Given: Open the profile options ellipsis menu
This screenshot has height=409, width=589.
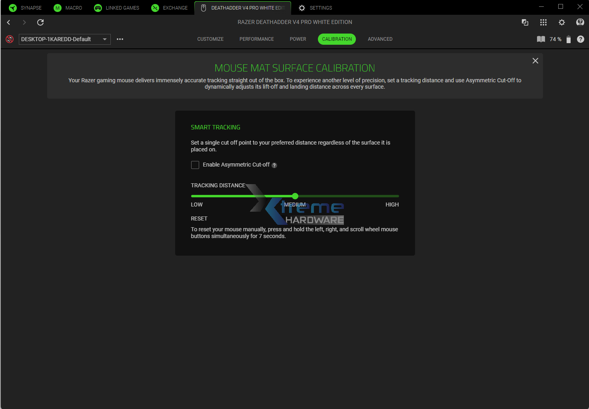Looking at the screenshot, I should [x=120, y=39].
